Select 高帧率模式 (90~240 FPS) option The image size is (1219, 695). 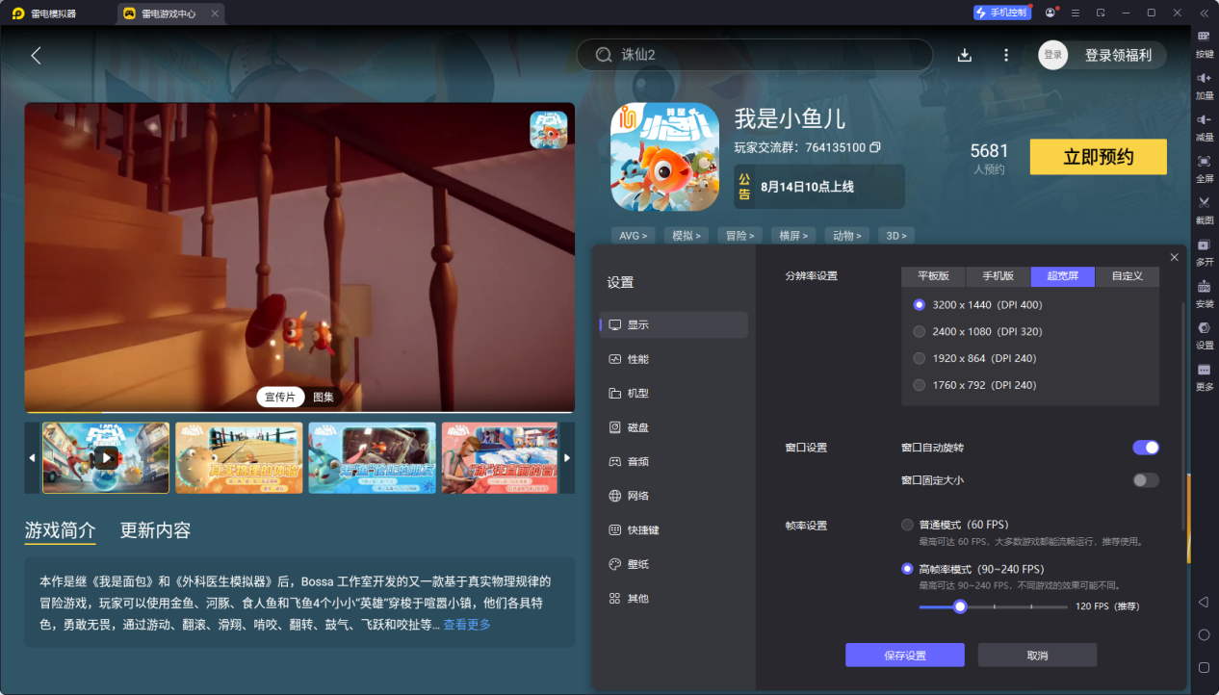point(907,569)
